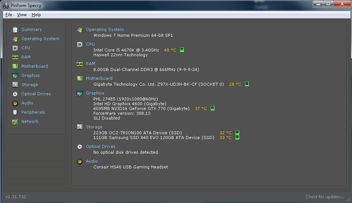Click text 'Haswell 22nm Technology'
352x203 pixels.
click(x=120, y=55)
